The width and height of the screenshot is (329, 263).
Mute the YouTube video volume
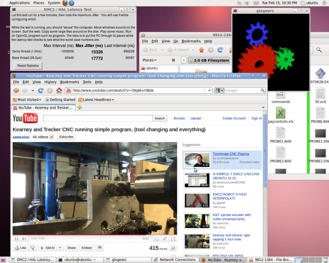pos(24,238)
